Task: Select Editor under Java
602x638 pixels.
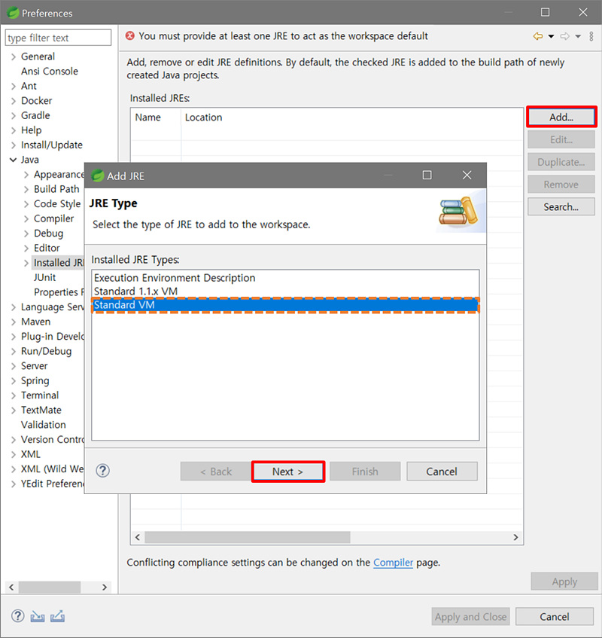Action: tap(47, 249)
